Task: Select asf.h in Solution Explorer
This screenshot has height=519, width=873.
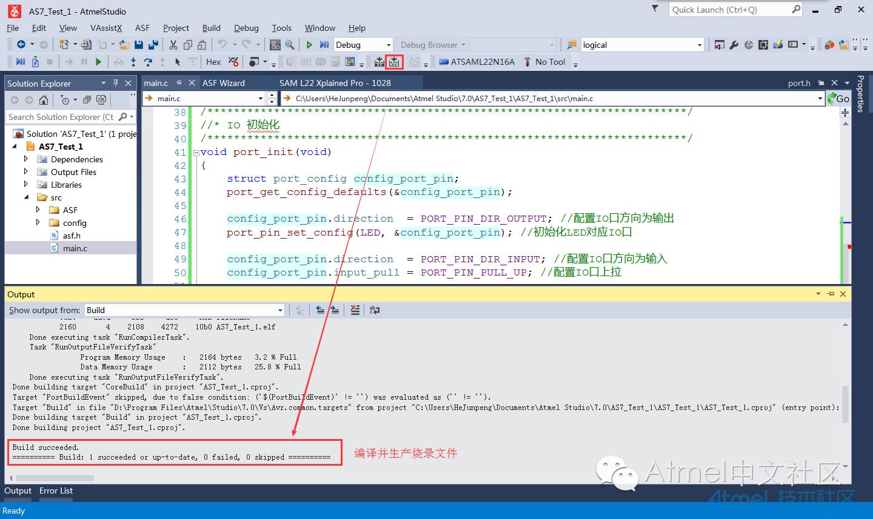Action: point(72,236)
